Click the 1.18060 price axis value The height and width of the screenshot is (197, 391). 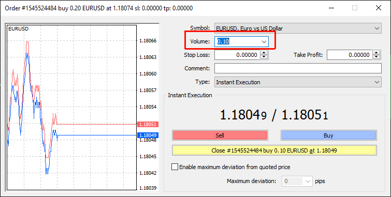coord(148,74)
